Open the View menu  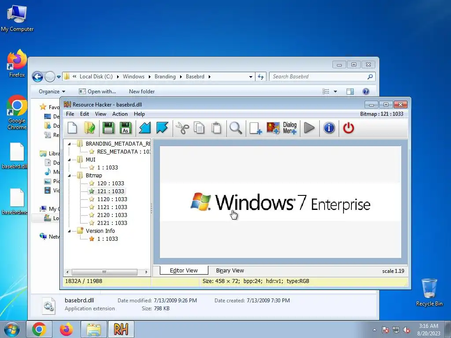click(100, 114)
